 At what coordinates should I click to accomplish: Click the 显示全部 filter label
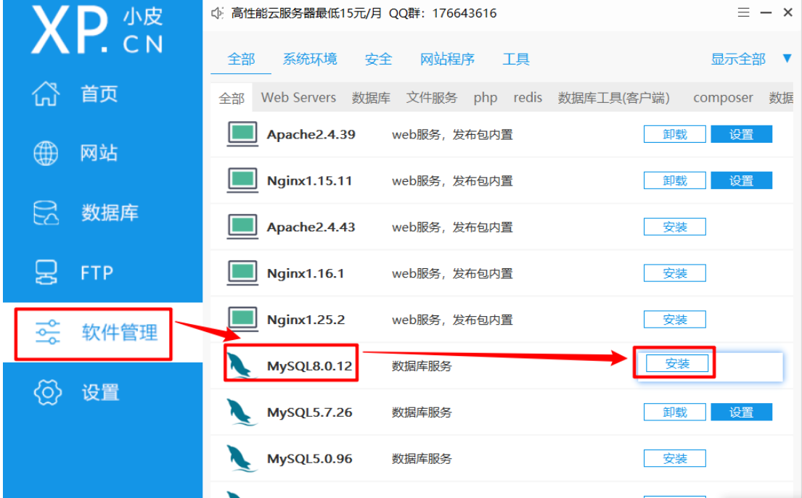click(738, 59)
